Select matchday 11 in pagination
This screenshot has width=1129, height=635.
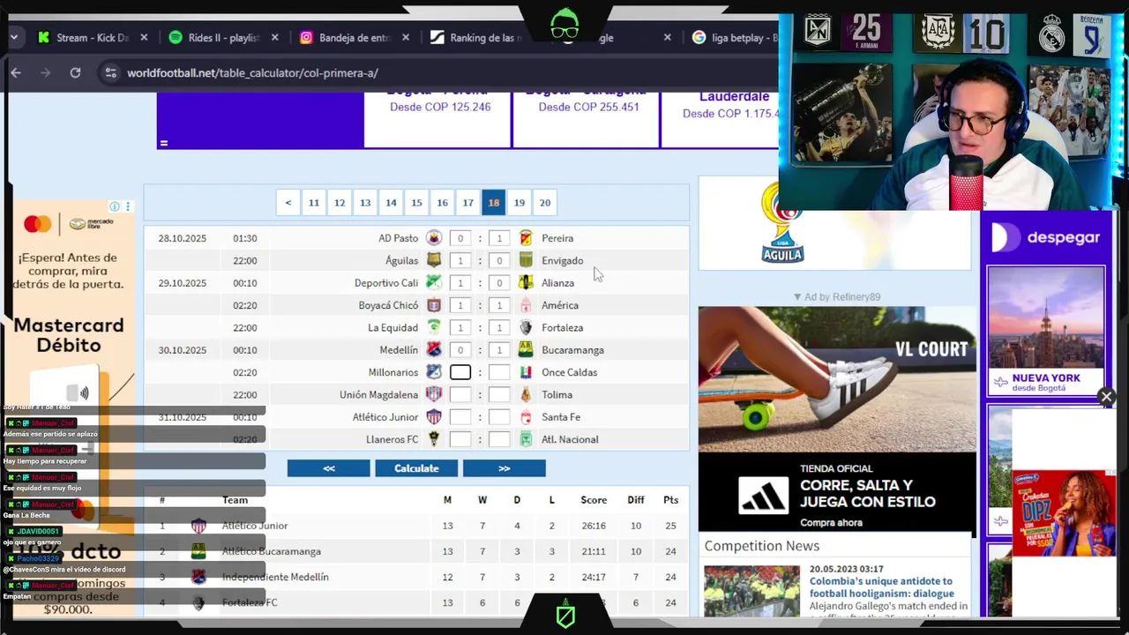(313, 203)
